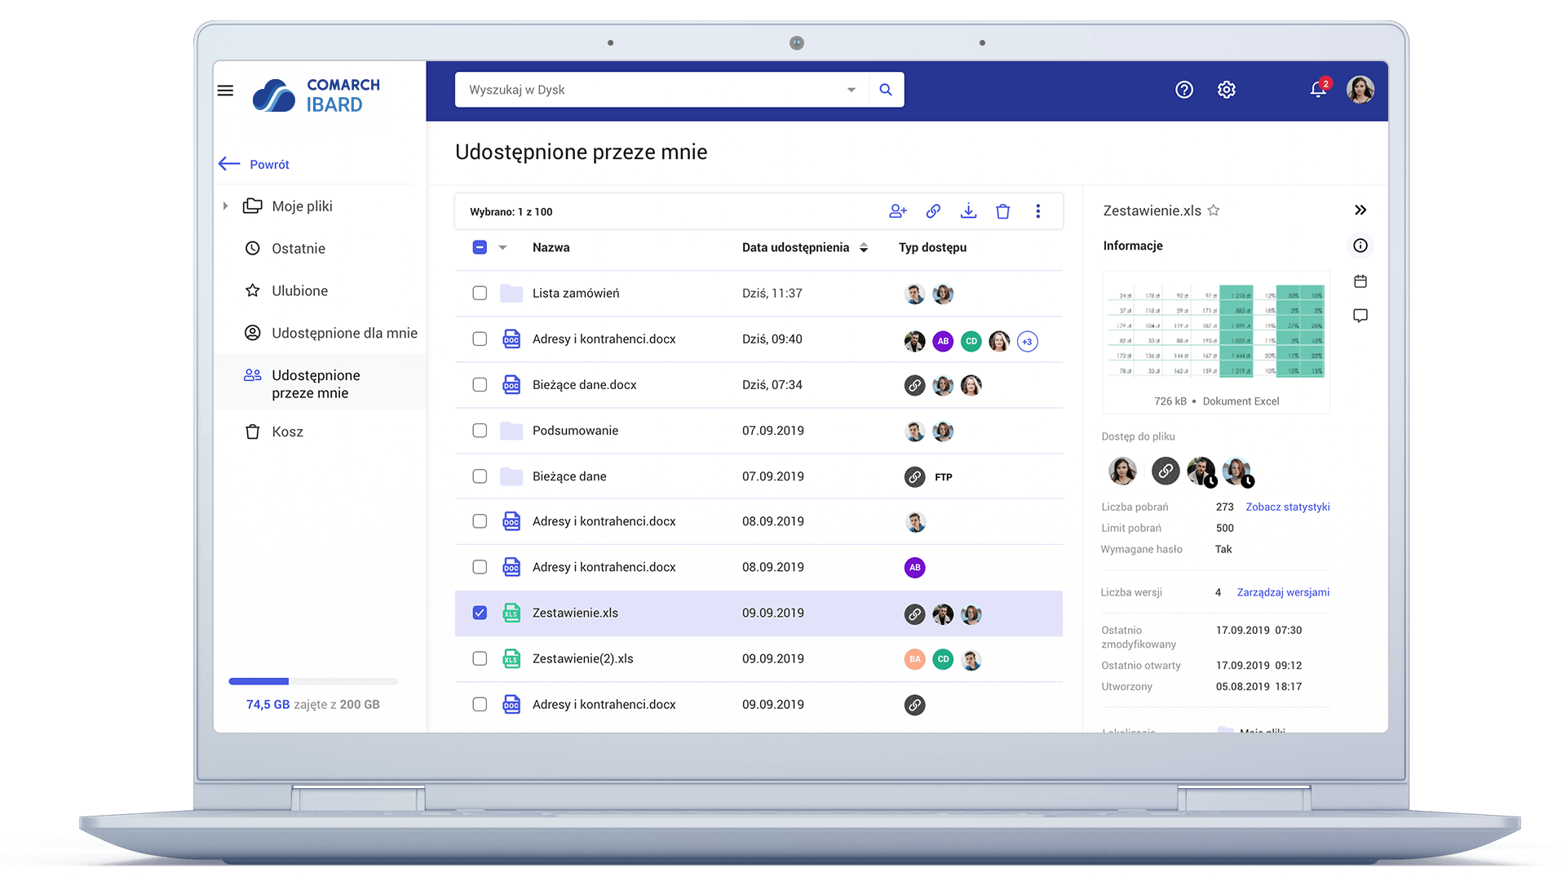
Task: Open the hamburger menu
Action: point(225,91)
